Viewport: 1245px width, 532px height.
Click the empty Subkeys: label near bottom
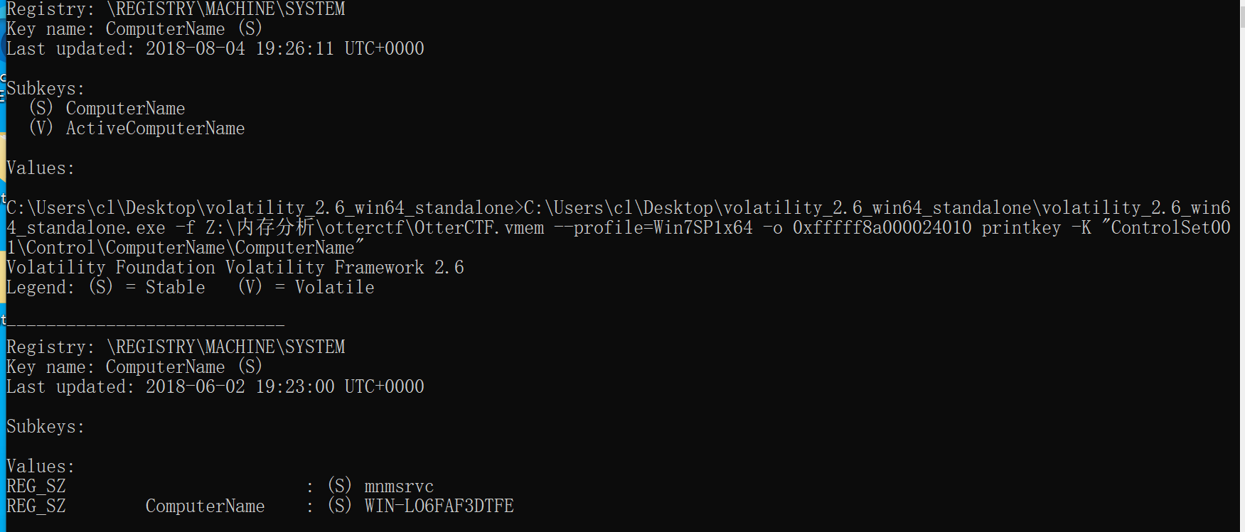46,427
